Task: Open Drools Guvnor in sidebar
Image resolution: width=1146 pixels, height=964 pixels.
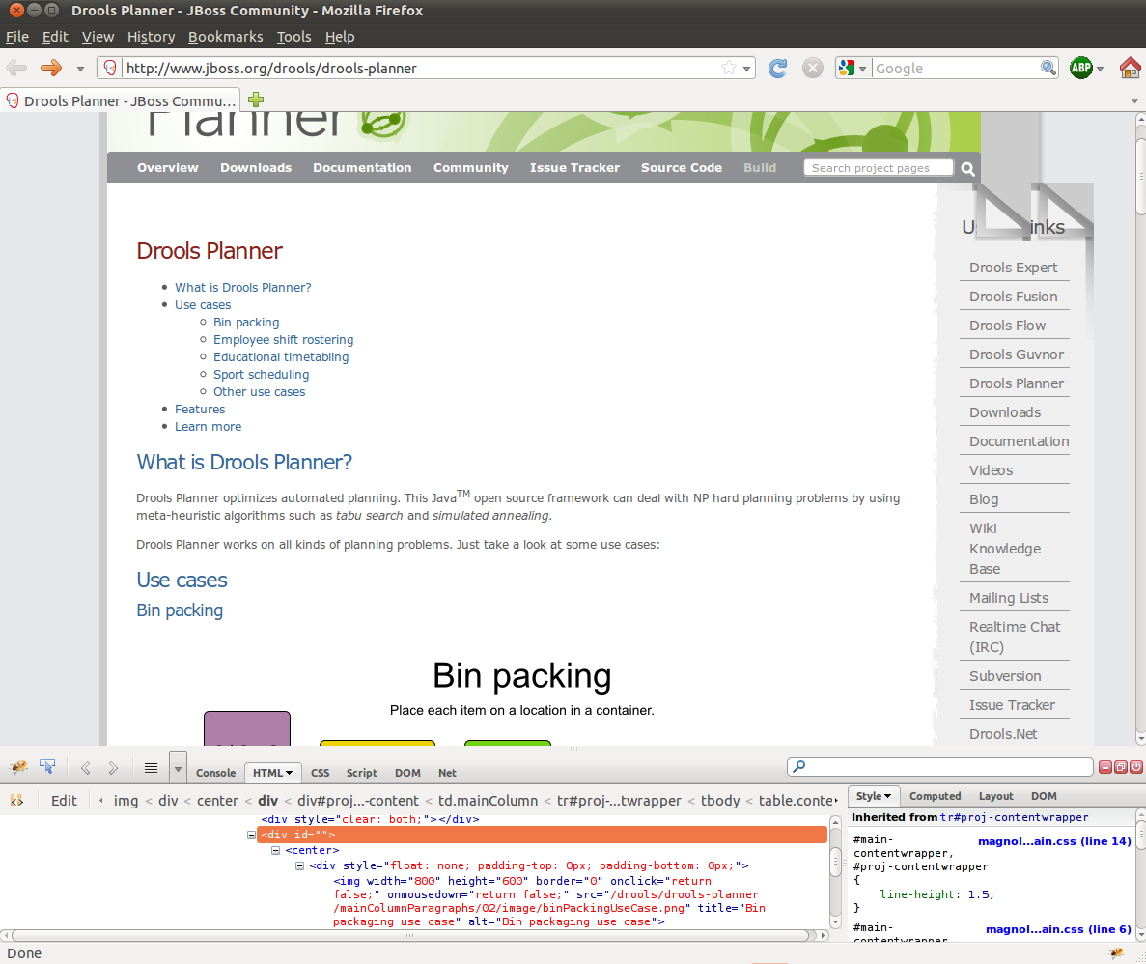Action: [1016, 354]
